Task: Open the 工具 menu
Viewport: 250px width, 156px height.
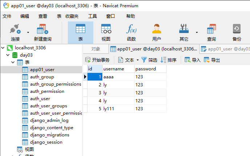Action: pyautogui.click(x=93, y=16)
